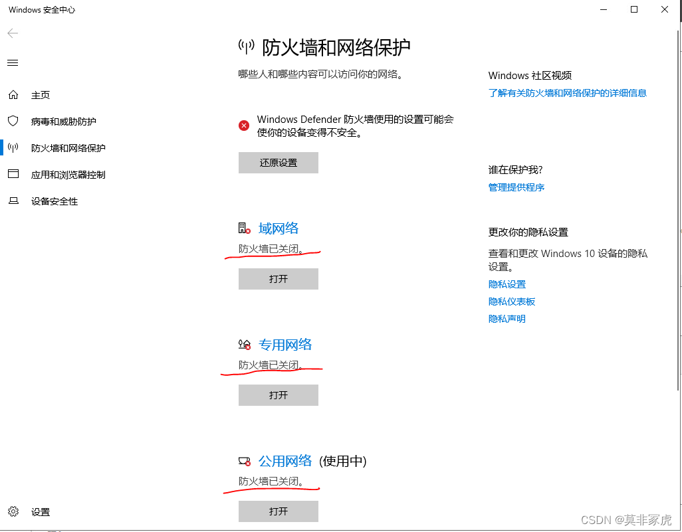Open the 专用网络 link

pos(285,345)
